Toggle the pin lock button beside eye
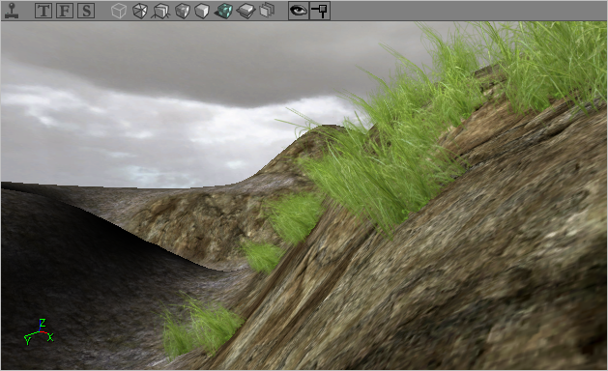The height and width of the screenshot is (371, 608). click(x=320, y=11)
